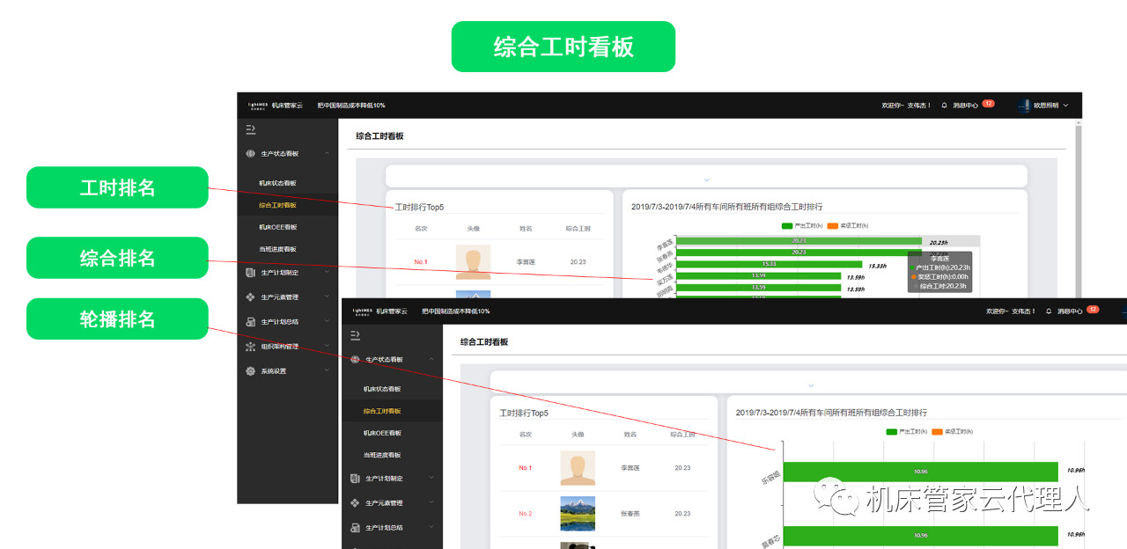This screenshot has width=1127, height=549.
Task: Click the 组织架构管理 icon in back window sidebar
Action: [251, 347]
